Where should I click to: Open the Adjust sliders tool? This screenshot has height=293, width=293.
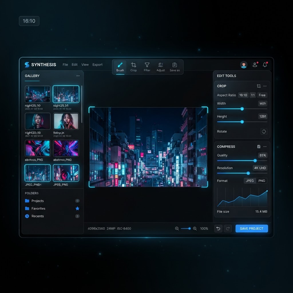(x=161, y=67)
